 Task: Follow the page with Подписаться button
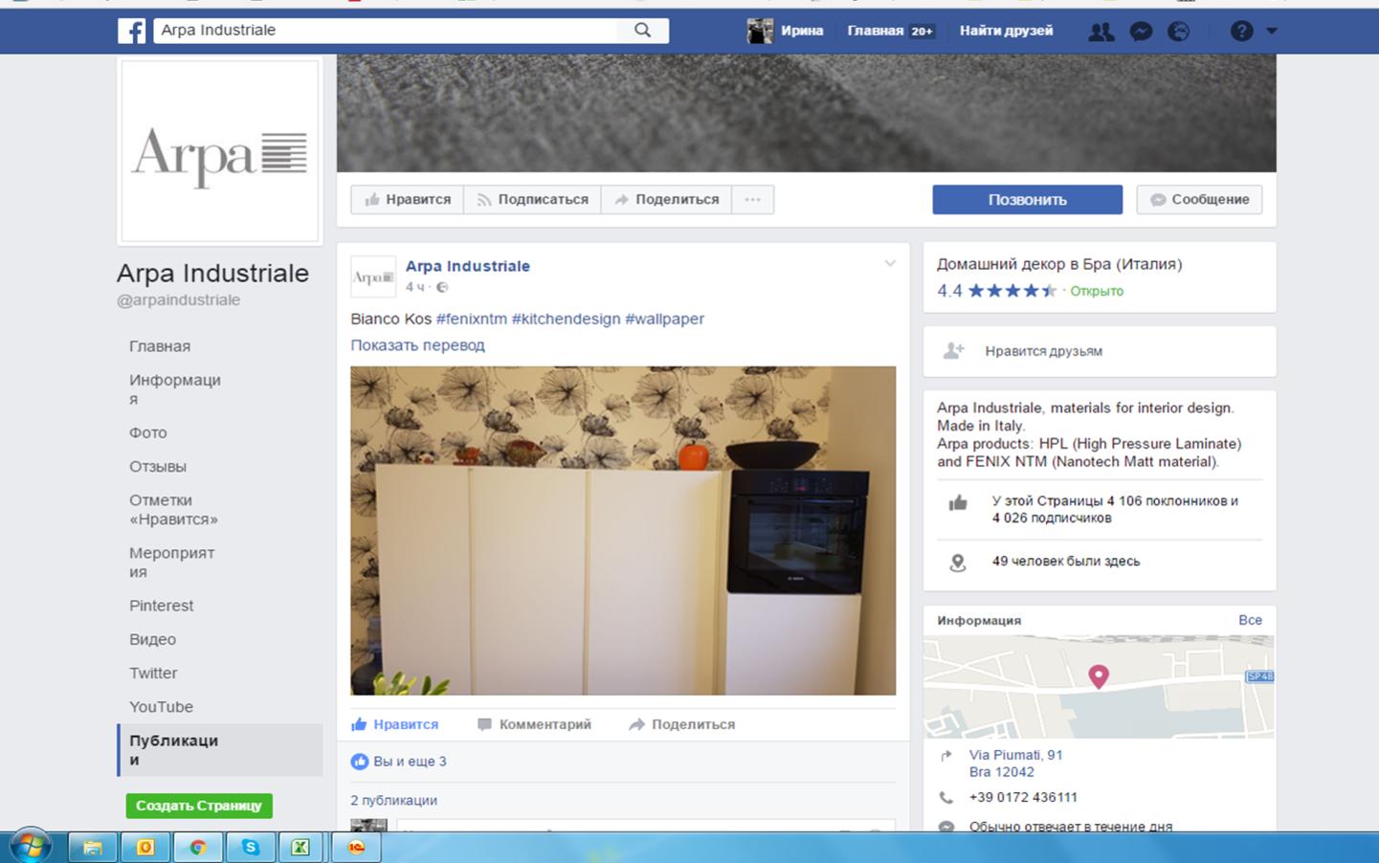coord(532,199)
